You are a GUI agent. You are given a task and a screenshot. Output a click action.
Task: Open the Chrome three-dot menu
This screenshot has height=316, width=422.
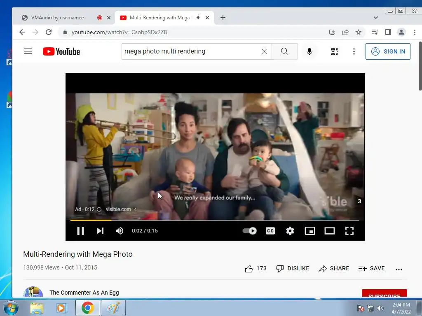pyautogui.click(x=415, y=32)
